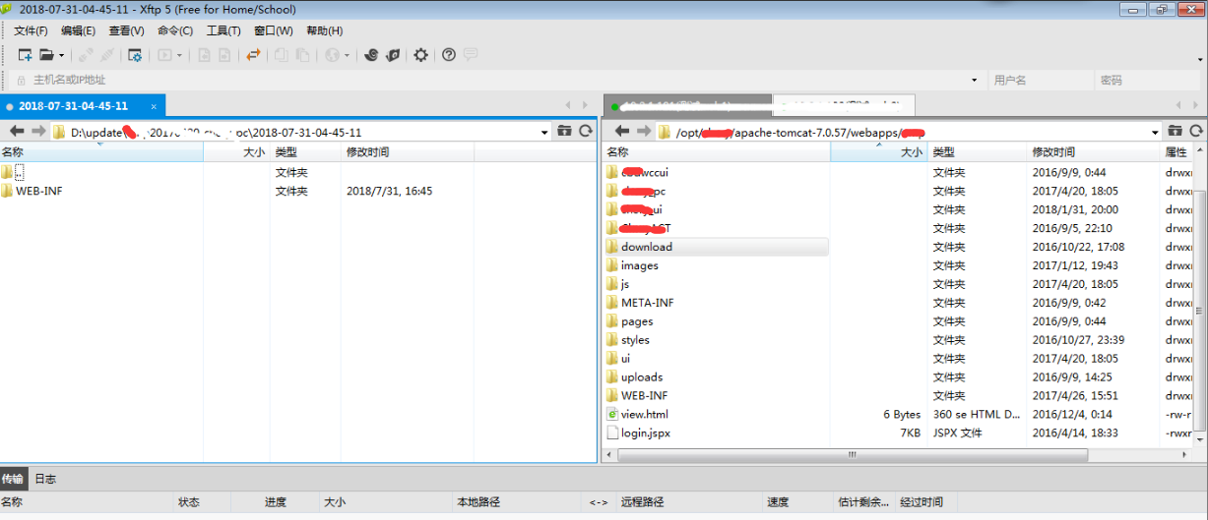Click the globe icon in the toolbar

point(332,55)
